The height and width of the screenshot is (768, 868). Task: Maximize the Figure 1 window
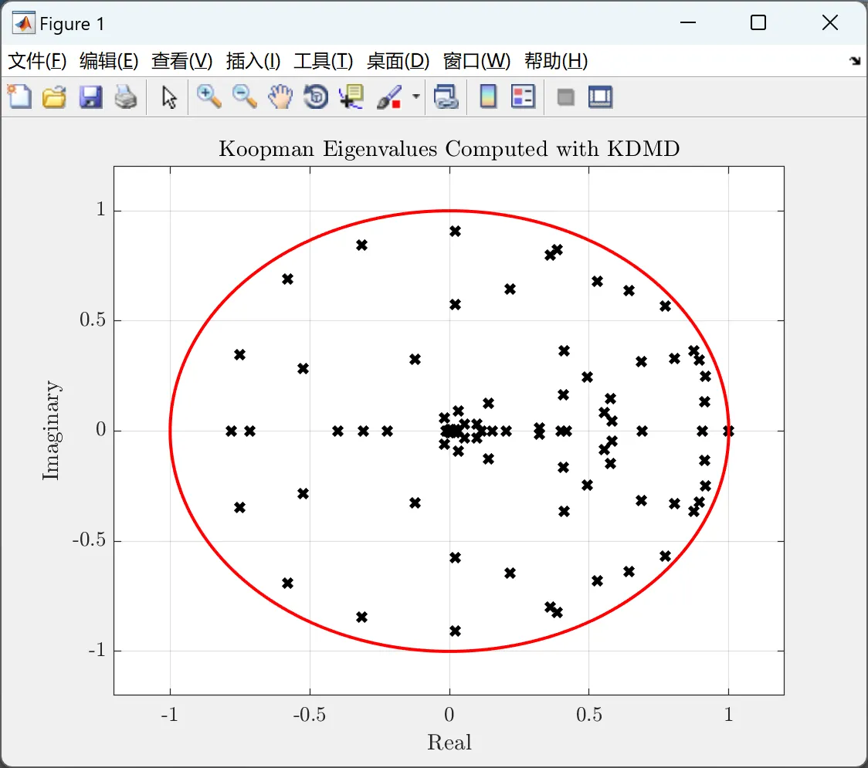758,22
